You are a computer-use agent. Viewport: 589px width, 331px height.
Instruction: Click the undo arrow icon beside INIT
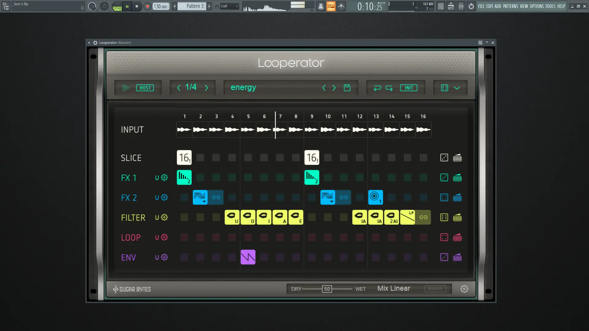pos(377,88)
